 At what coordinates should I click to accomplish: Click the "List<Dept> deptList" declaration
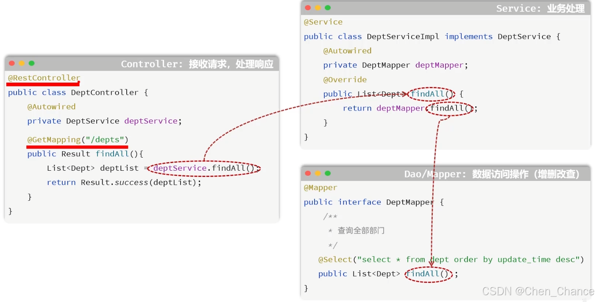click(93, 168)
